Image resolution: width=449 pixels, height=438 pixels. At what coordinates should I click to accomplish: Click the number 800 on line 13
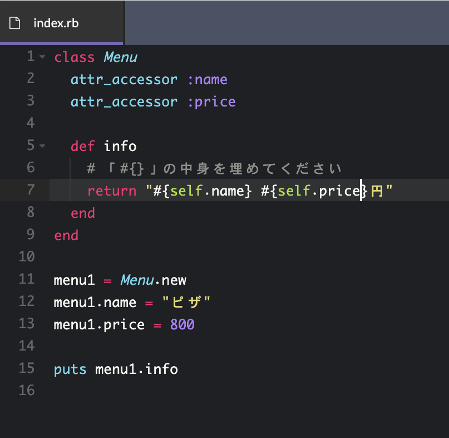(182, 324)
